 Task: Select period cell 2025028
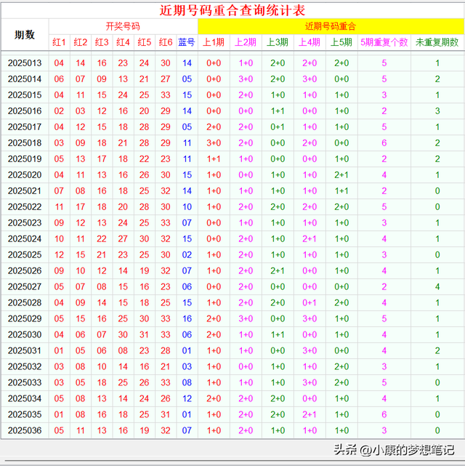pyautogui.click(x=25, y=303)
